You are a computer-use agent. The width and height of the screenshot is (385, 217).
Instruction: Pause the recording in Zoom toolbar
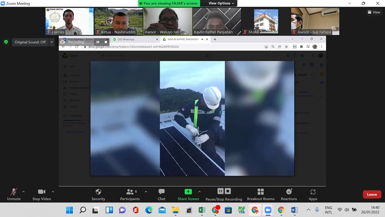220,191
